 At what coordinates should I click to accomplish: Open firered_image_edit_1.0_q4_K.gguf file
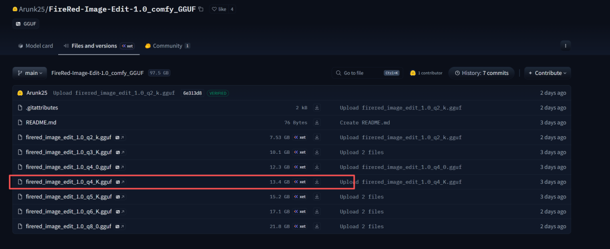click(x=69, y=181)
